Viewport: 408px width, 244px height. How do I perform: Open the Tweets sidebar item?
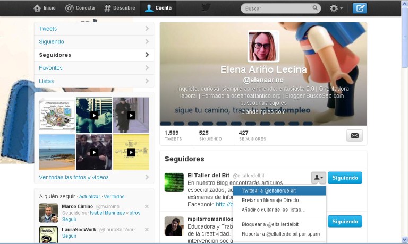[x=94, y=29]
